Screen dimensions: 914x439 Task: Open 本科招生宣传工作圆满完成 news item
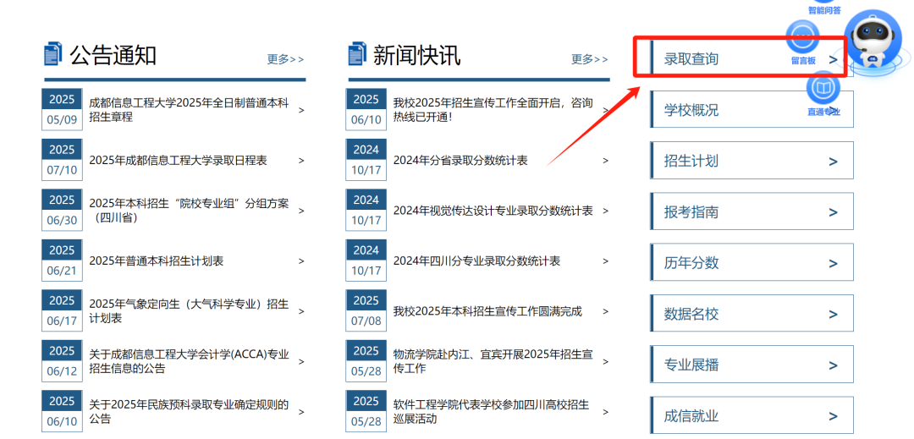click(488, 311)
